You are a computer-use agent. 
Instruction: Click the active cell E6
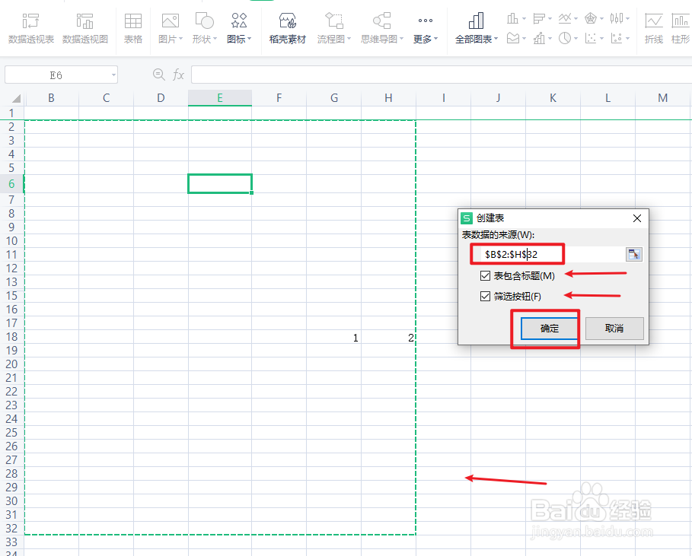[220, 183]
